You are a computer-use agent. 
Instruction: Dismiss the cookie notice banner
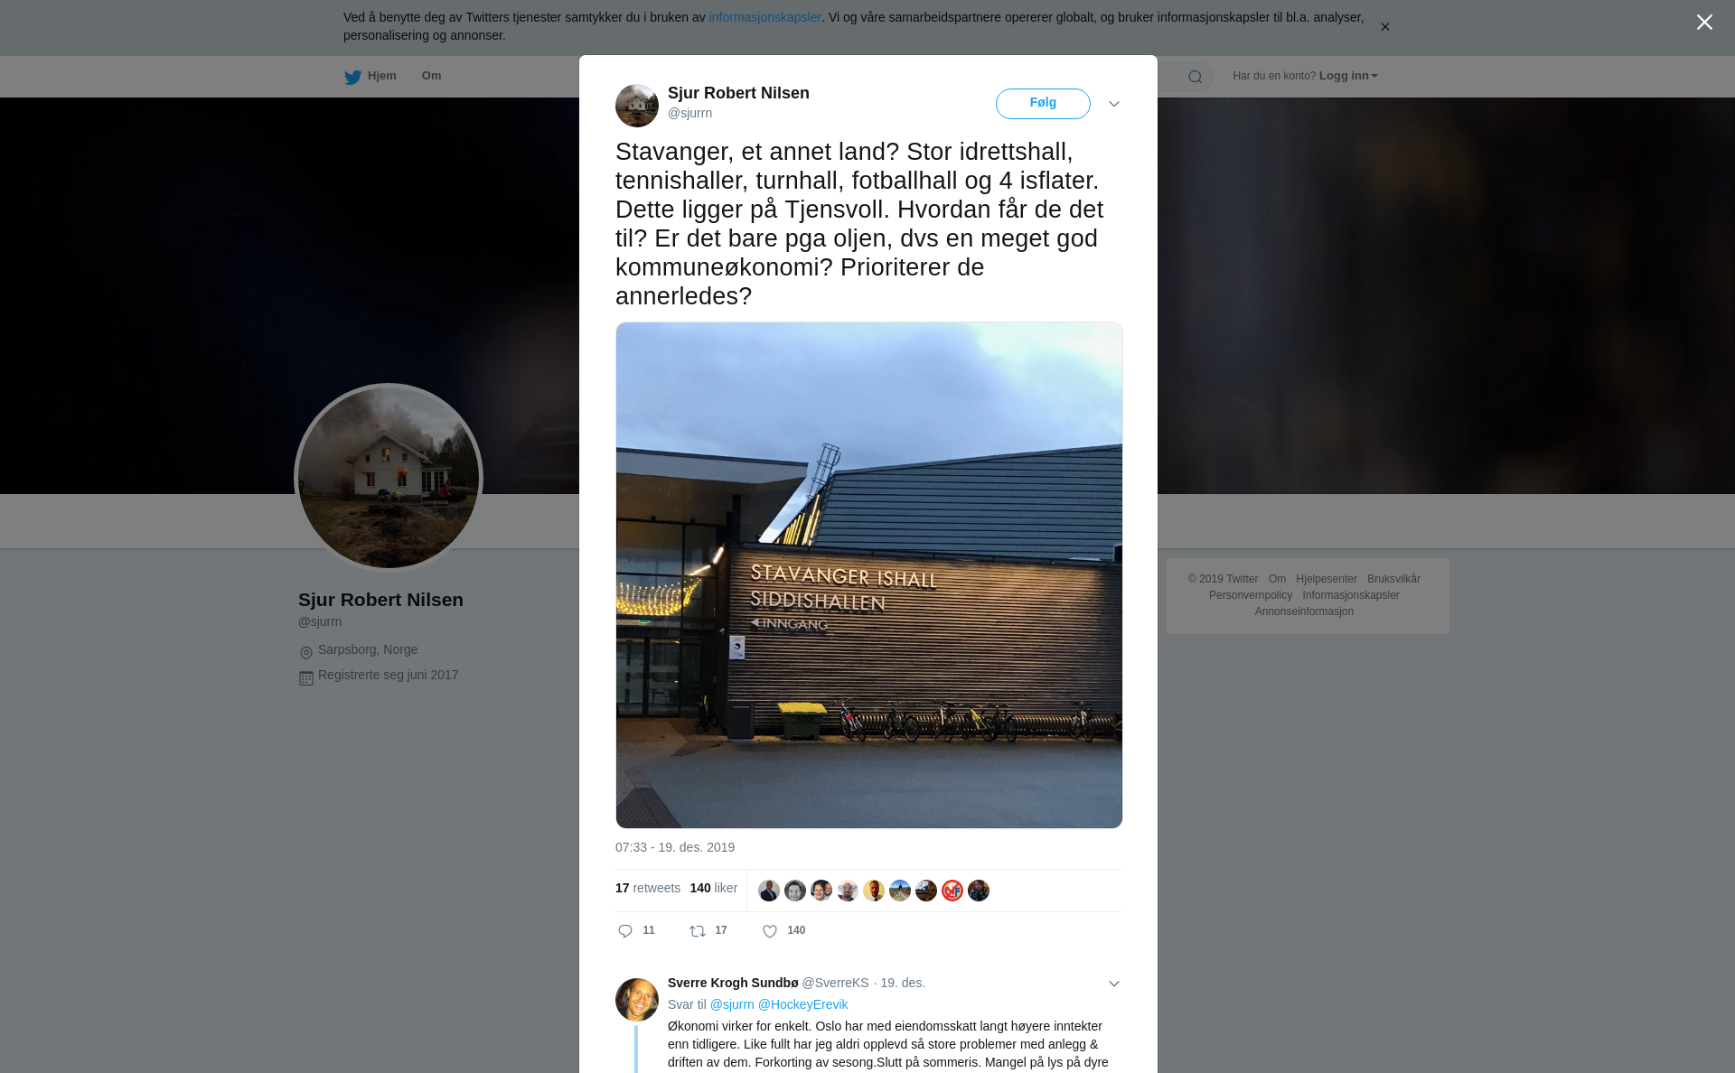pyautogui.click(x=1384, y=27)
